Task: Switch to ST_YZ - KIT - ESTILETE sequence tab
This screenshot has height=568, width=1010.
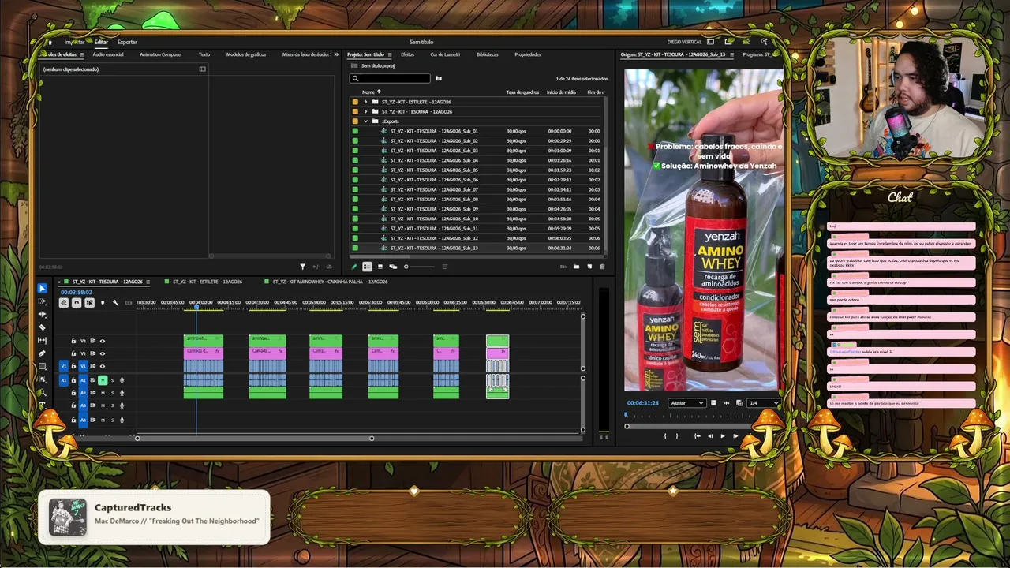Action: 208,282
